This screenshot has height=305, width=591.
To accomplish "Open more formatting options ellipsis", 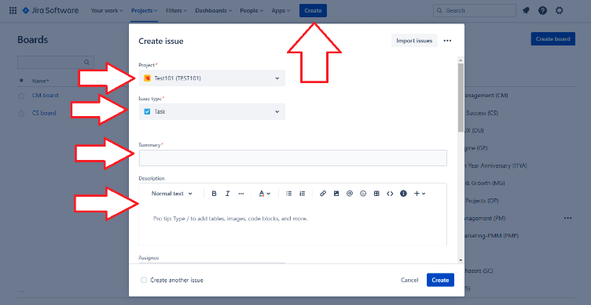I will [x=241, y=194].
